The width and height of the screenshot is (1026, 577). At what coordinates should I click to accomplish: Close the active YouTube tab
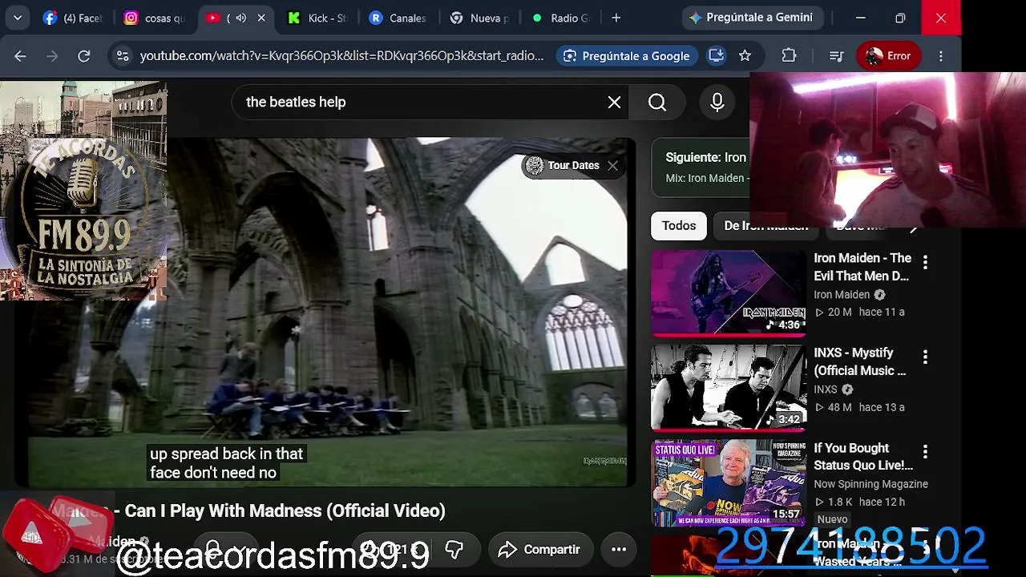(x=261, y=18)
